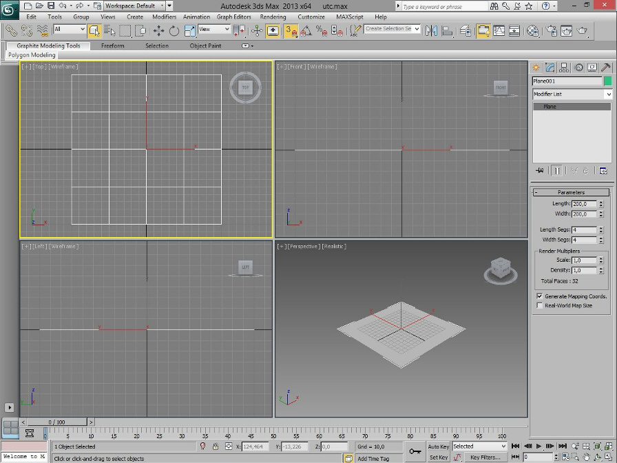Open Rendered Frame Window

coord(566,31)
